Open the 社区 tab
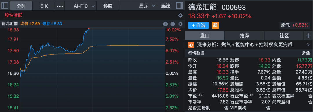Image resolution: width=313 pixels, height=112 pixels. pyautogui.click(x=284, y=36)
